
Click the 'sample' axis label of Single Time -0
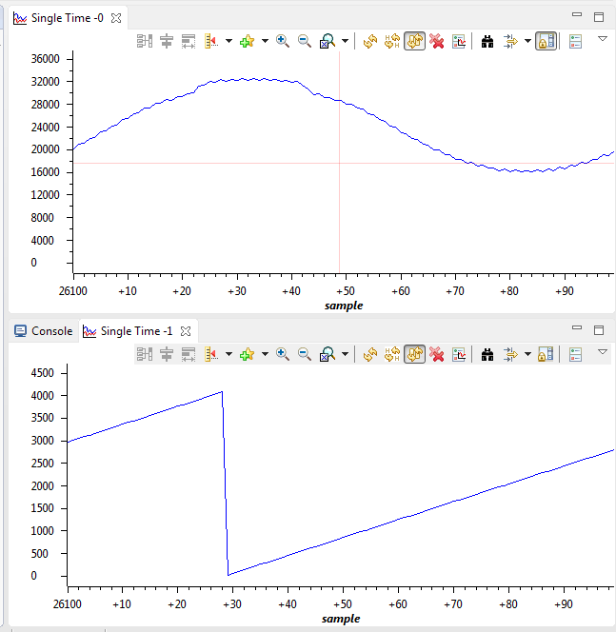[x=344, y=306]
